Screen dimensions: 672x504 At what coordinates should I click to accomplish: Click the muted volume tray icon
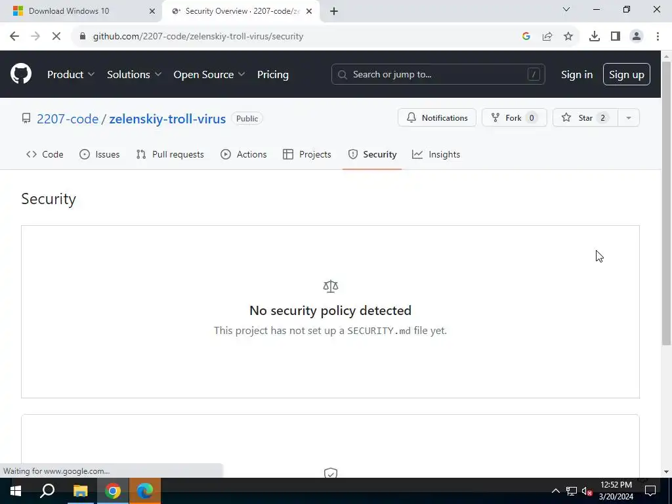click(x=587, y=491)
